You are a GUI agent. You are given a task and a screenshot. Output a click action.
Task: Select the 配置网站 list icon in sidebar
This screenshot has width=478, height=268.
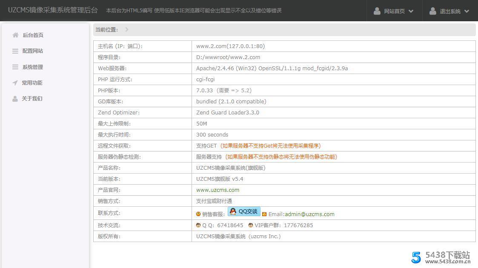(x=14, y=51)
